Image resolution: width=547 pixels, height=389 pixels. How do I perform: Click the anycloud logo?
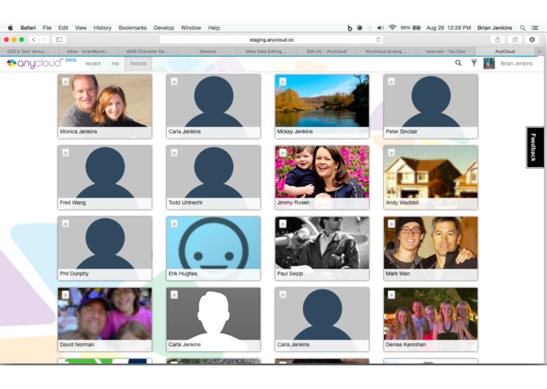[x=35, y=63]
